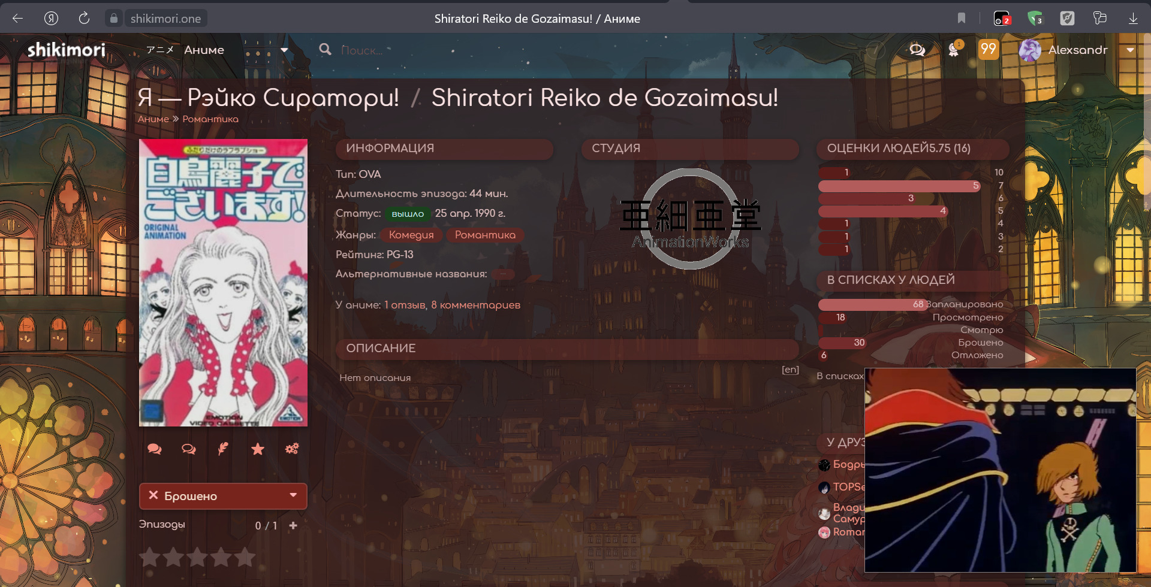Bookmark this page in browser toolbar
This screenshot has width=1151, height=587.
pyautogui.click(x=962, y=19)
